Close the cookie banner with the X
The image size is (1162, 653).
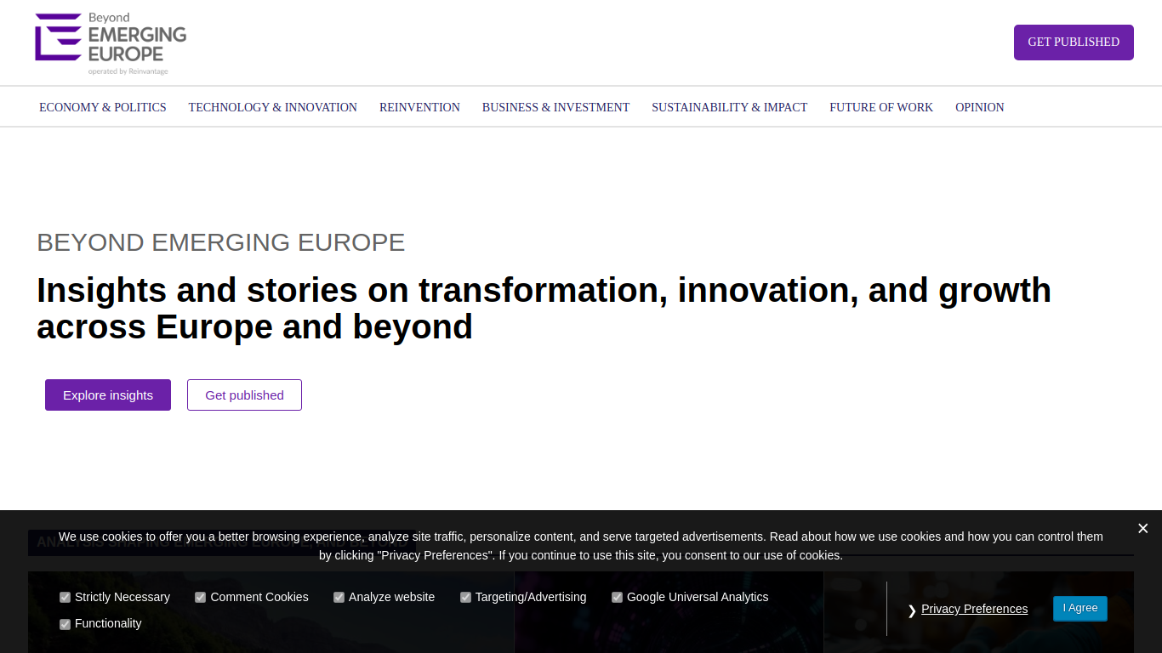tap(1142, 529)
